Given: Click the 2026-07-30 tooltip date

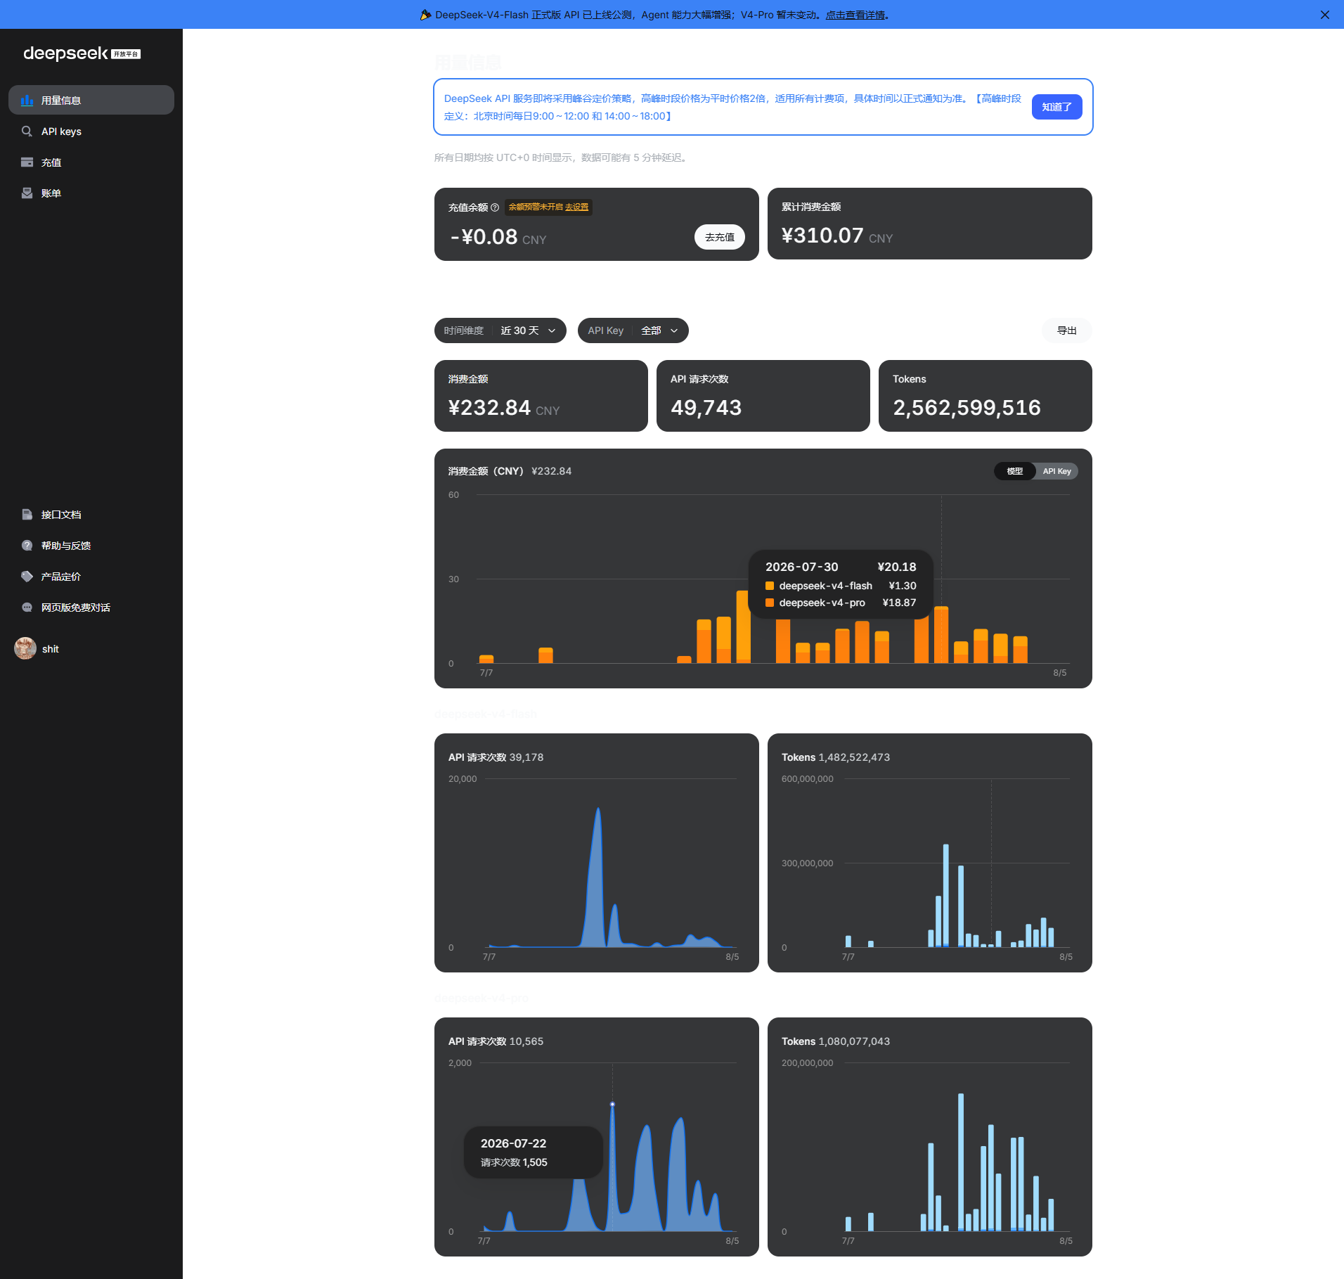Looking at the screenshot, I should [802, 567].
